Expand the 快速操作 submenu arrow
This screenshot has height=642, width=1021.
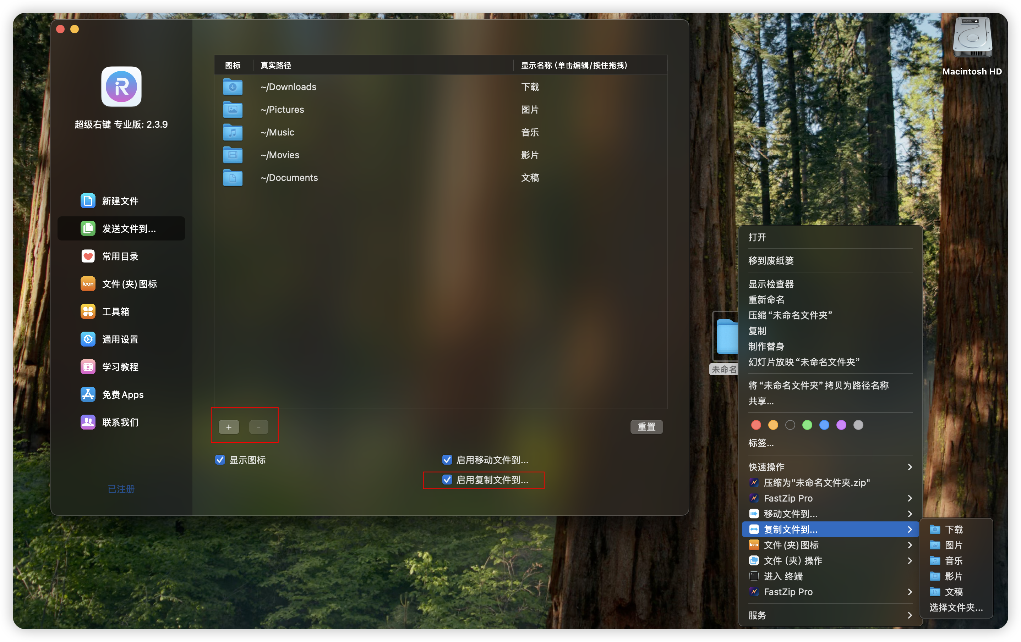tap(910, 467)
